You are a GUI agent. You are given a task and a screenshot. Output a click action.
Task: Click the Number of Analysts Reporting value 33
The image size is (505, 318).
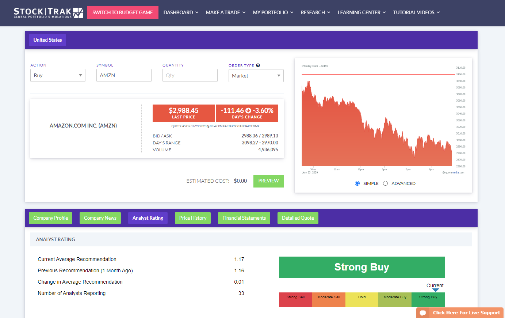click(241, 293)
